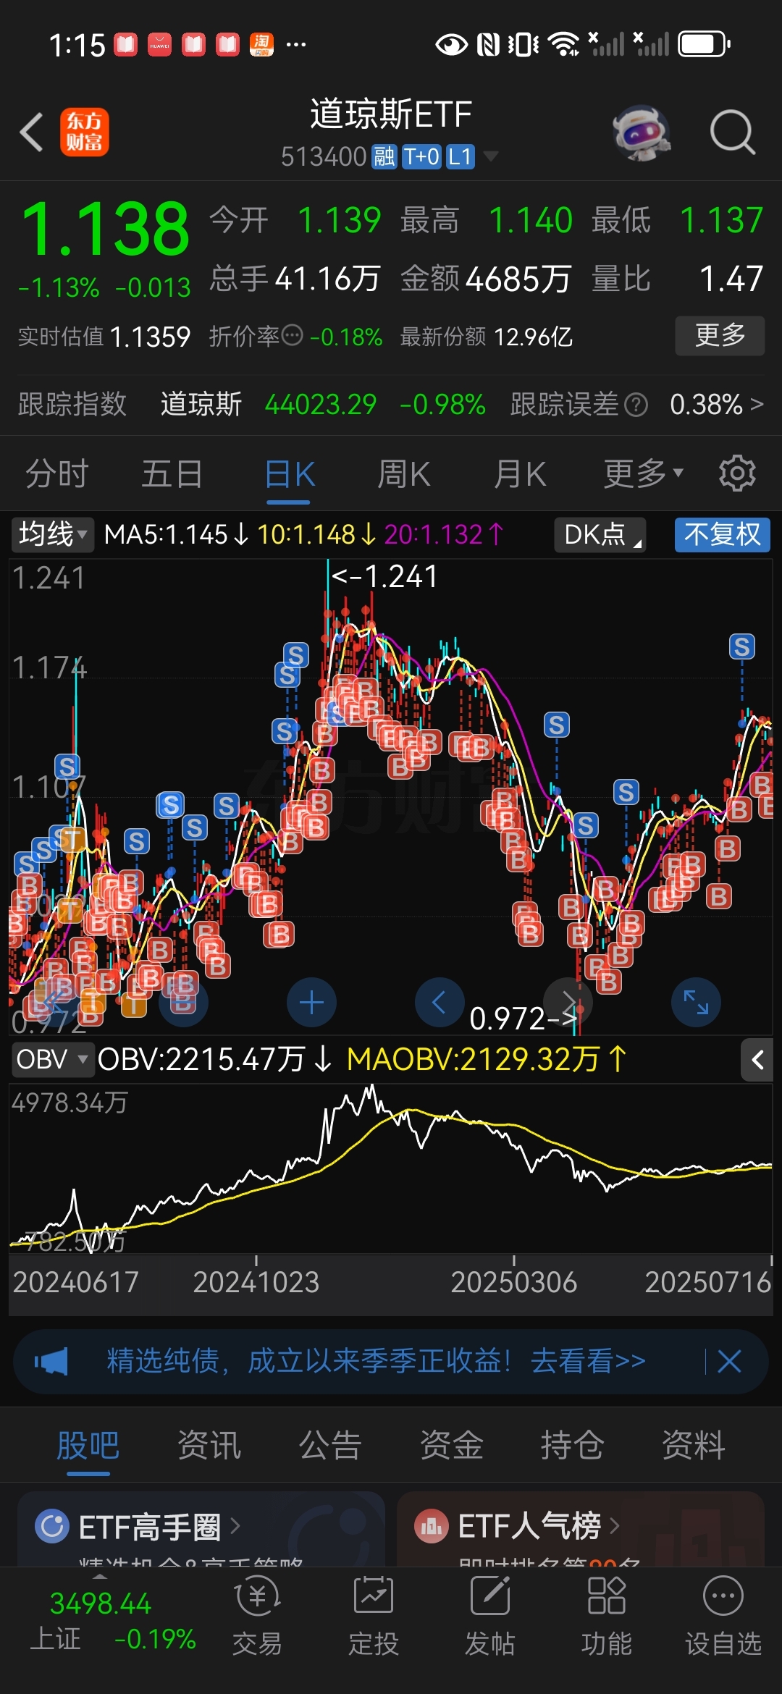Image resolution: width=782 pixels, height=1694 pixels.
Task: Expand ETF人气榜 chevron
Action: click(x=615, y=1526)
